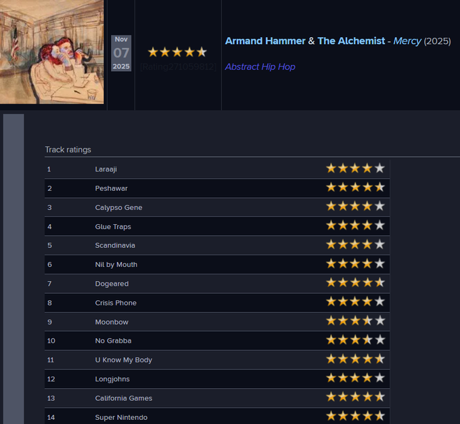Click track number 14 beside Super Nintendo
The width and height of the screenshot is (460, 424).
[x=51, y=417]
